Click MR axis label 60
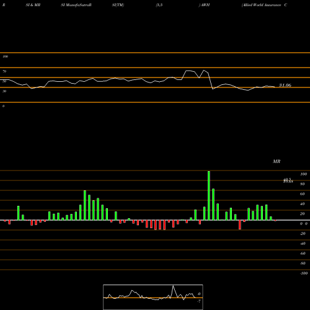The image size is (310, 310). tap(303, 194)
